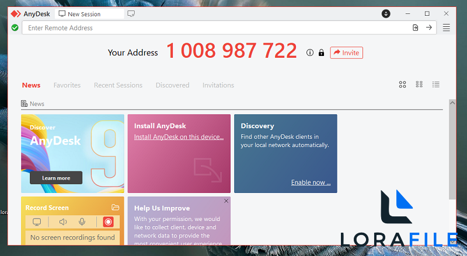Viewport: 467px width, 256px height.
Task: Toggle microphone in Record Screen
Action: coord(82,222)
